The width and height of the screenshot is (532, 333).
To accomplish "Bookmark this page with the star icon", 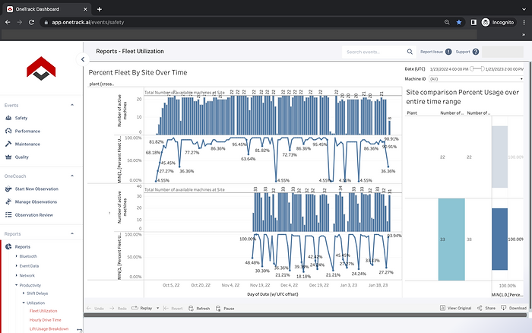I will click(458, 23).
